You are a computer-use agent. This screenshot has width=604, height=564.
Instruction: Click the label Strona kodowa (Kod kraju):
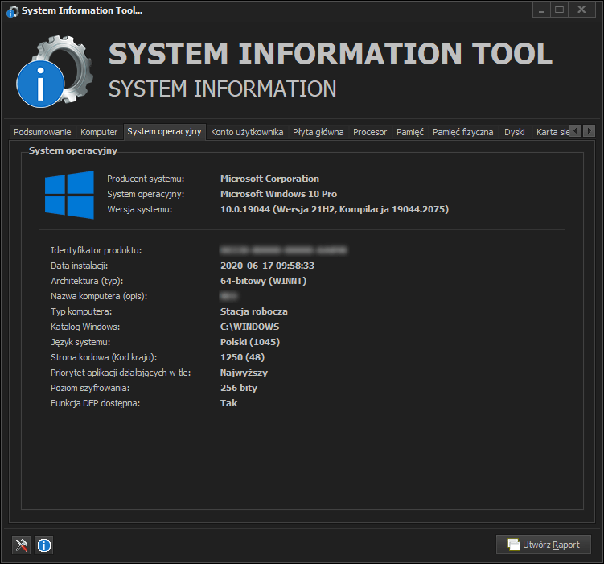tap(104, 357)
